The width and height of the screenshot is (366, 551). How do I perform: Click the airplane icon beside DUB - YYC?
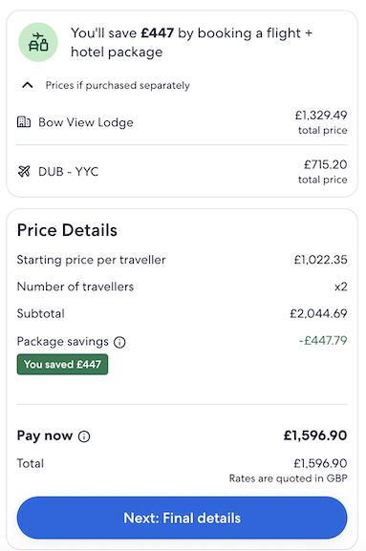coord(24,171)
